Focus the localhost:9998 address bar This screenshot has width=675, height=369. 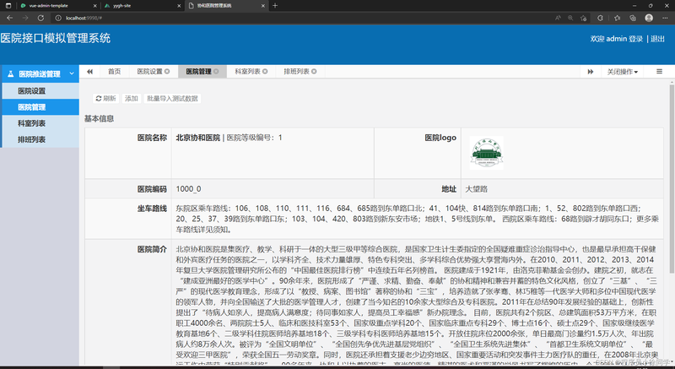tap(301, 18)
